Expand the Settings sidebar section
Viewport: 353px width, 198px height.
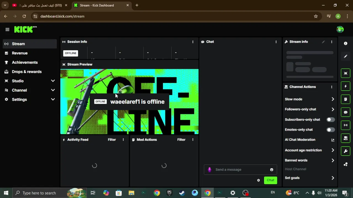coord(53,100)
